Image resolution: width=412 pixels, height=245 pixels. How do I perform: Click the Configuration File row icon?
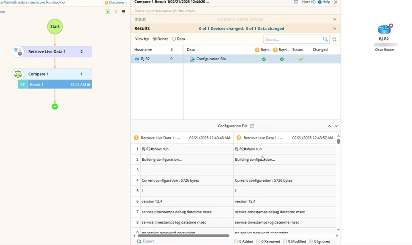coord(192,59)
